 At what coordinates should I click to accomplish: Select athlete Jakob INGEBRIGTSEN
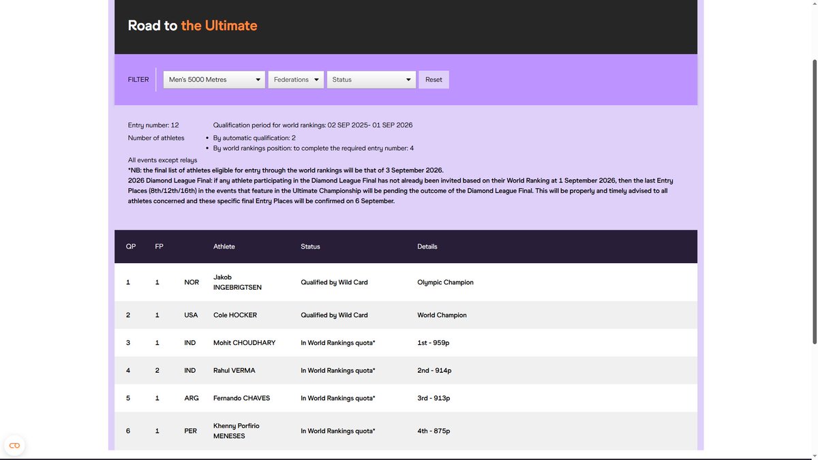coord(237,282)
